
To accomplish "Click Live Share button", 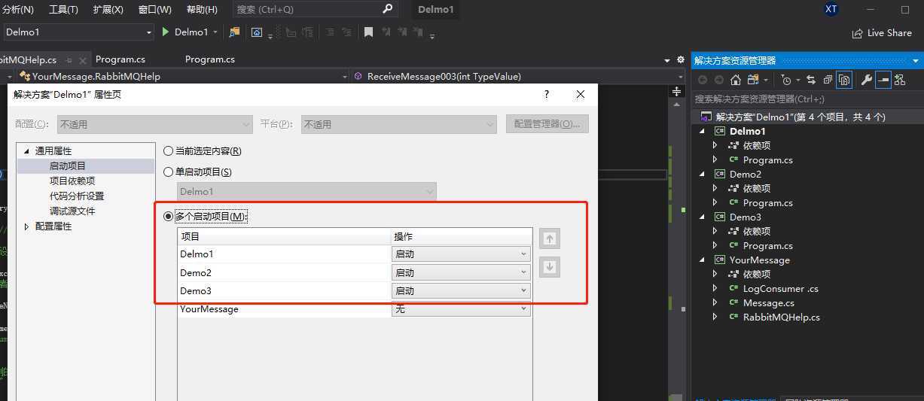I will pos(882,33).
